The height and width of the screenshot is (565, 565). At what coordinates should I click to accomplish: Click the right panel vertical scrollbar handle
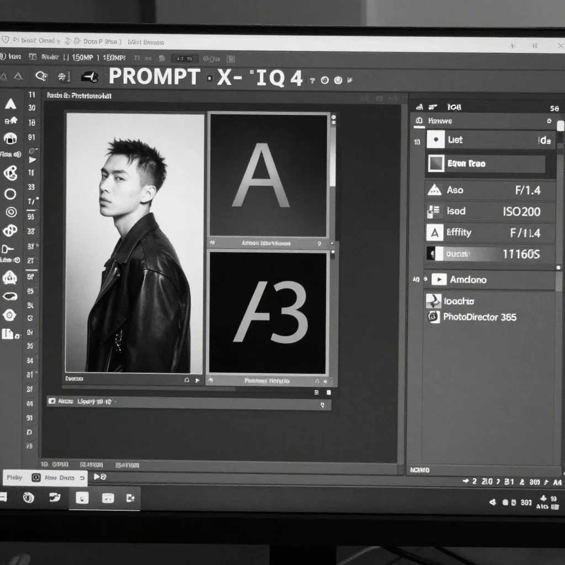561,126
